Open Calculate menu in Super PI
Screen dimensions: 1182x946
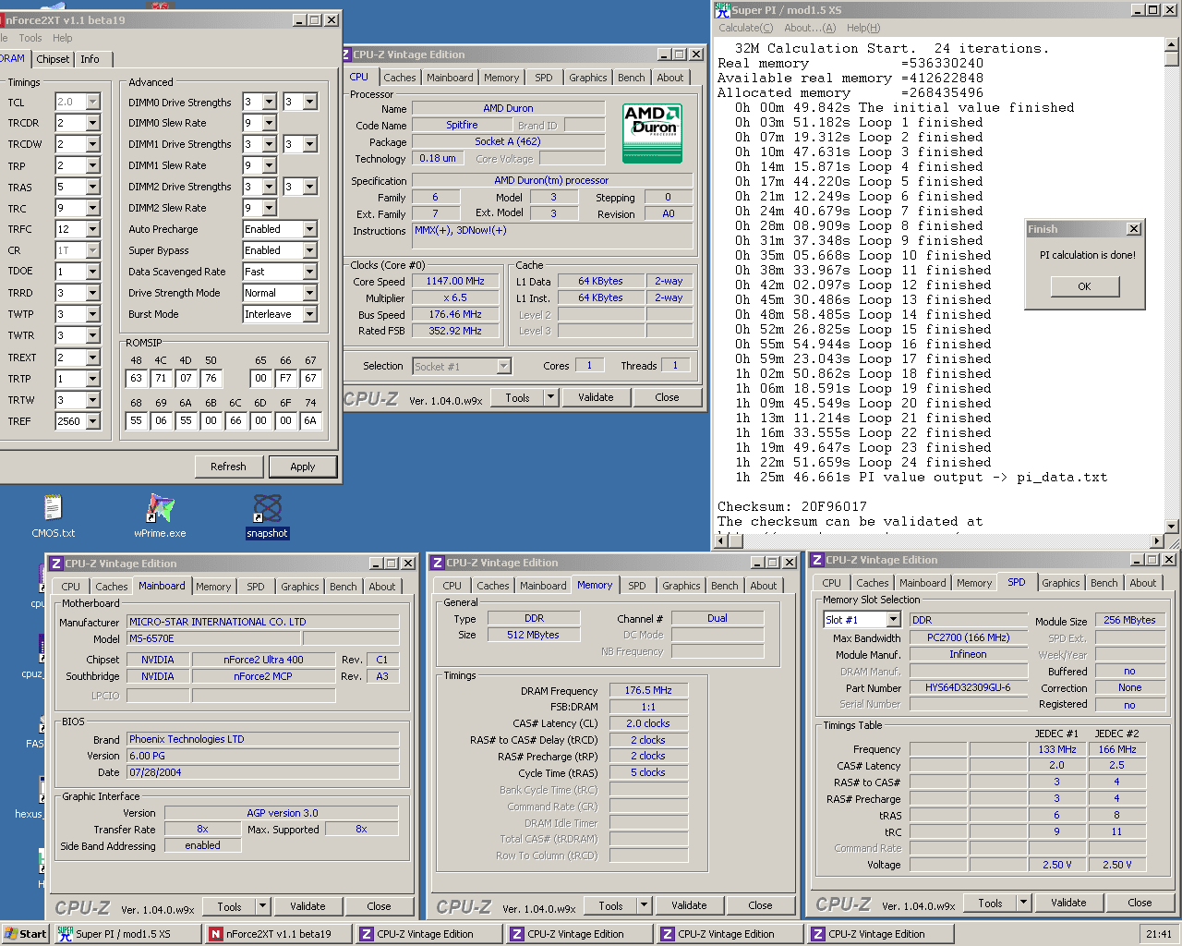(746, 28)
